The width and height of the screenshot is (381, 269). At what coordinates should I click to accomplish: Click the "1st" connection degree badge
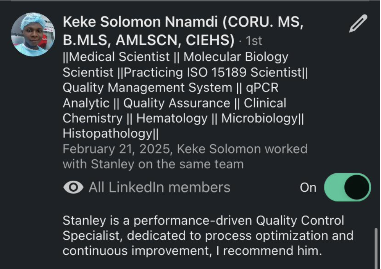pos(253,41)
